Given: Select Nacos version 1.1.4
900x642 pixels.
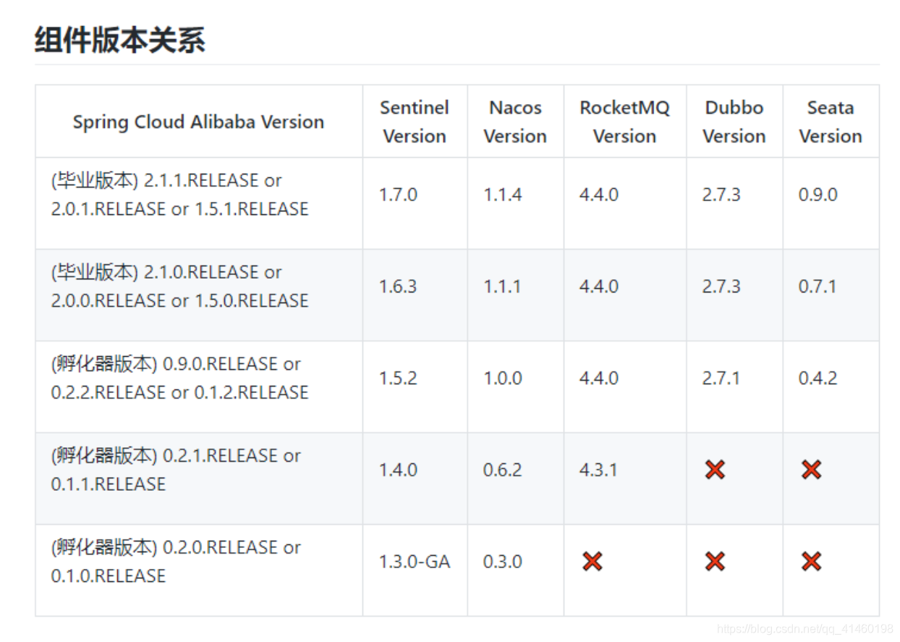Looking at the screenshot, I should pyautogui.click(x=503, y=195).
